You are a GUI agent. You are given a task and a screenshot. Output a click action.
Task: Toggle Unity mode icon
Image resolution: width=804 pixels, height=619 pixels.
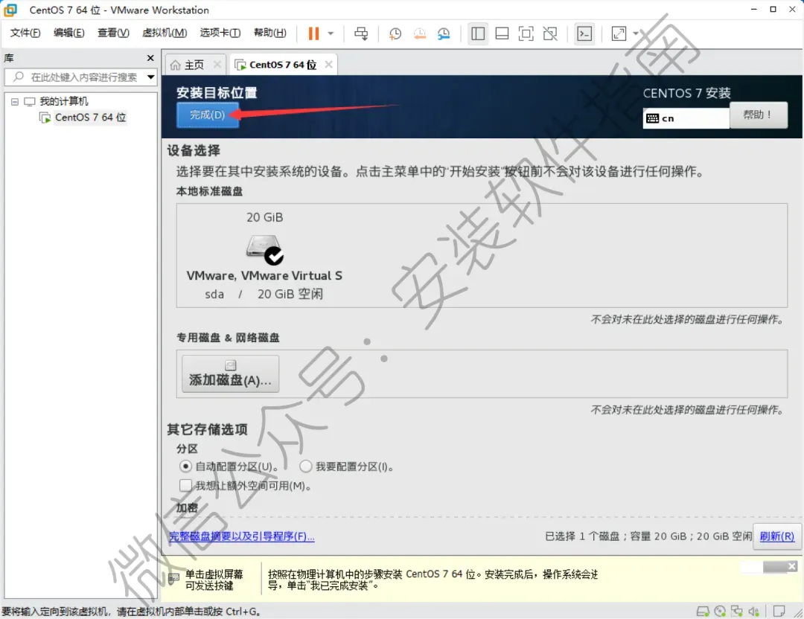click(x=550, y=33)
